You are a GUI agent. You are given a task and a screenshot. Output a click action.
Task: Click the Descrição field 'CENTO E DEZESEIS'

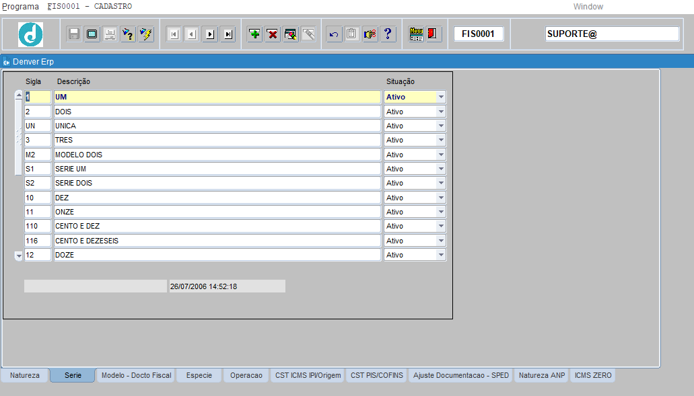pyautogui.click(x=217, y=241)
